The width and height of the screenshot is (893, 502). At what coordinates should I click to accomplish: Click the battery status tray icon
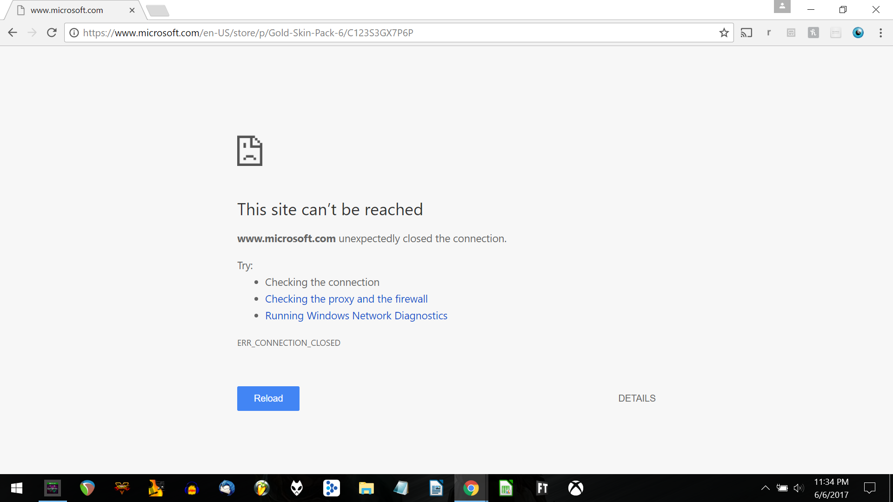click(782, 488)
